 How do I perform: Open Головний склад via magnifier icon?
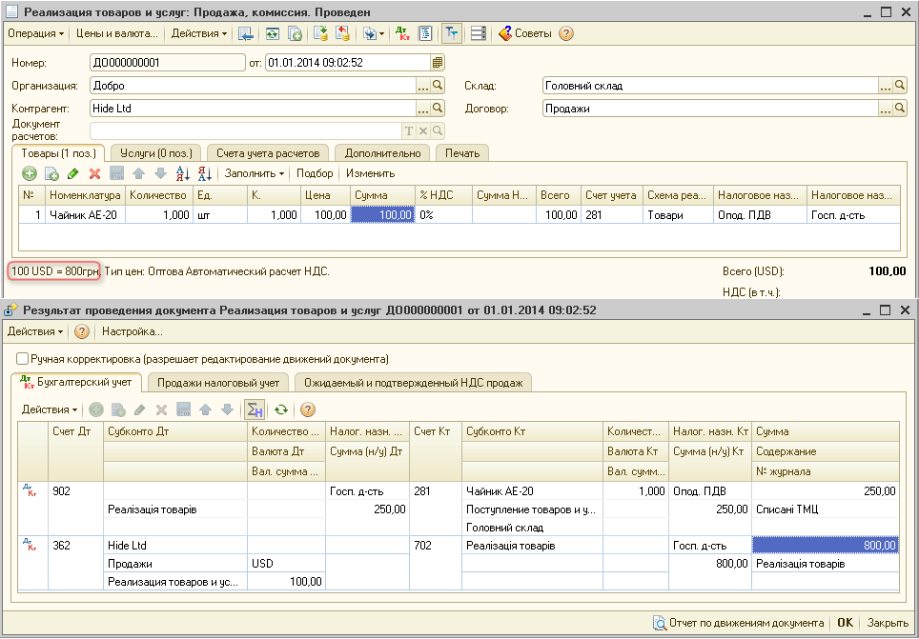point(900,86)
